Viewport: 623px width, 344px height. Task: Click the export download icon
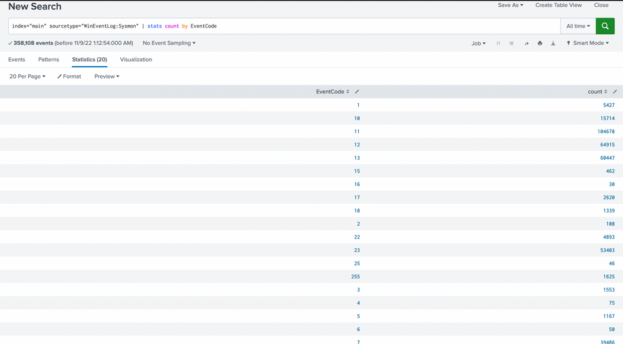553,44
